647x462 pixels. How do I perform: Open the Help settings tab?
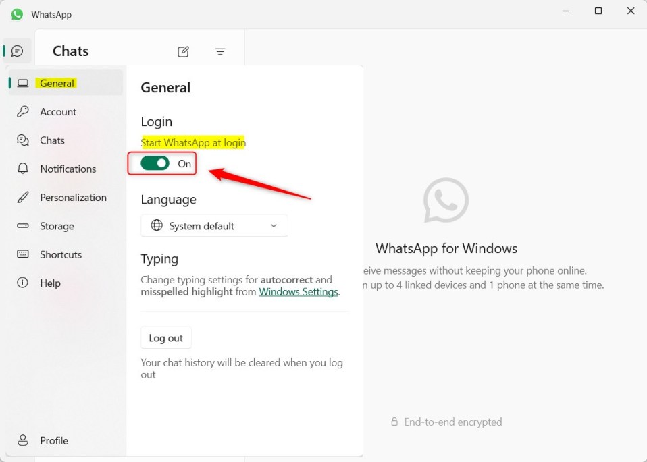coord(66,283)
